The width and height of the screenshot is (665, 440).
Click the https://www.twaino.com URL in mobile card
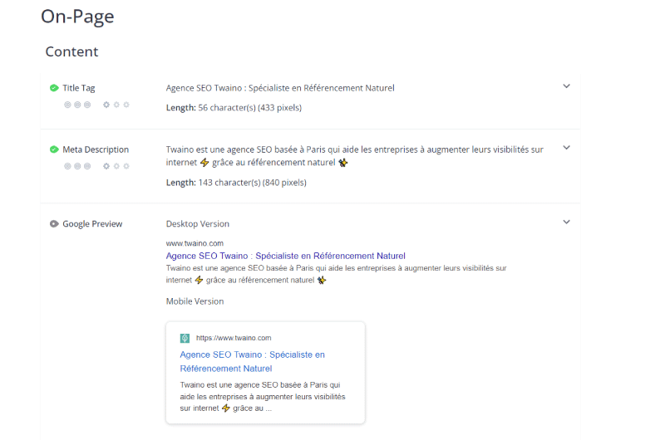click(x=234, y=338)
